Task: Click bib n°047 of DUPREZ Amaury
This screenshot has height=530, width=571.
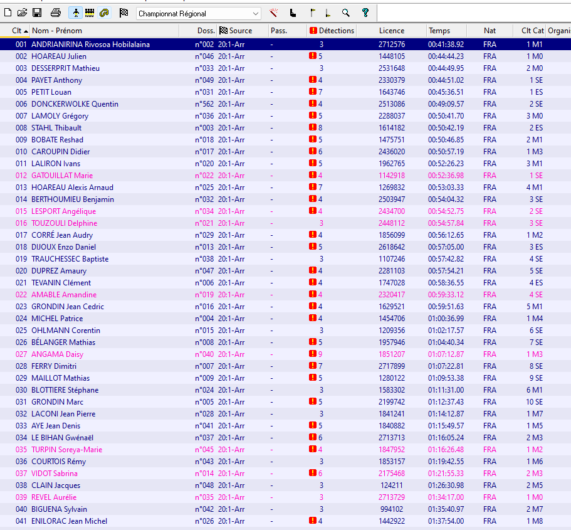Action: click(x=204, y=271)
